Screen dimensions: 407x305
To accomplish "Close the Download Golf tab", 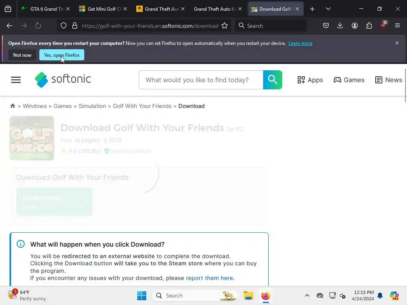I will click(x=297, y=9).
